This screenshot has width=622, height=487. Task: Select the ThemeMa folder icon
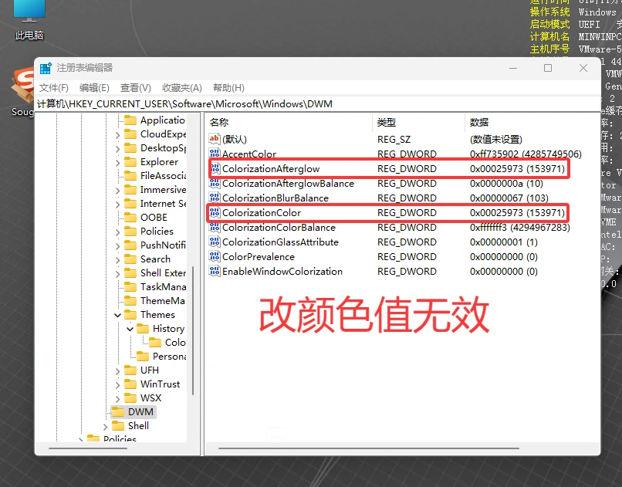(x=130, y=300)
